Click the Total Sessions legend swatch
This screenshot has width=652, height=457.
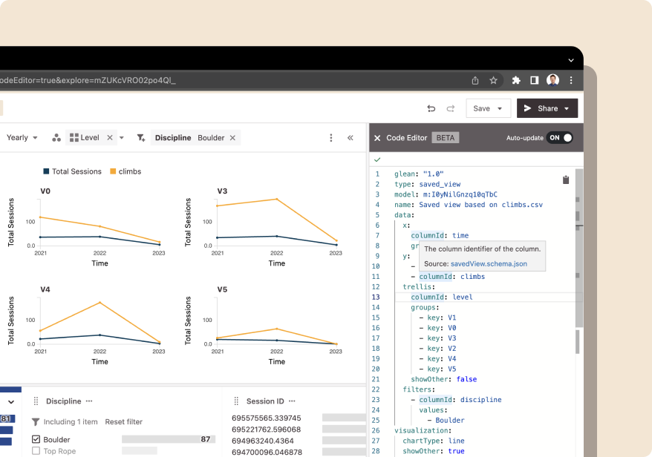coord(46,171)
